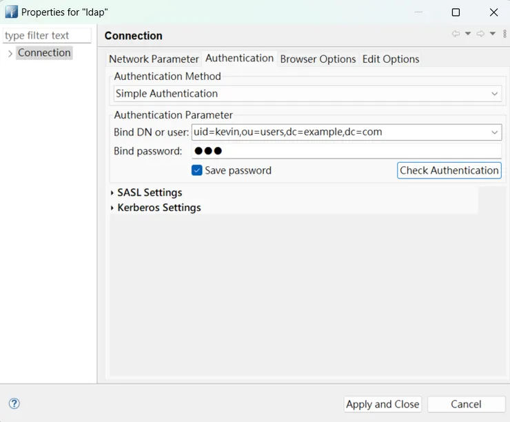The height and width of the screenshot is (422, 510).
Task: Open the Authentication Method dropdown
Action: 495,94
